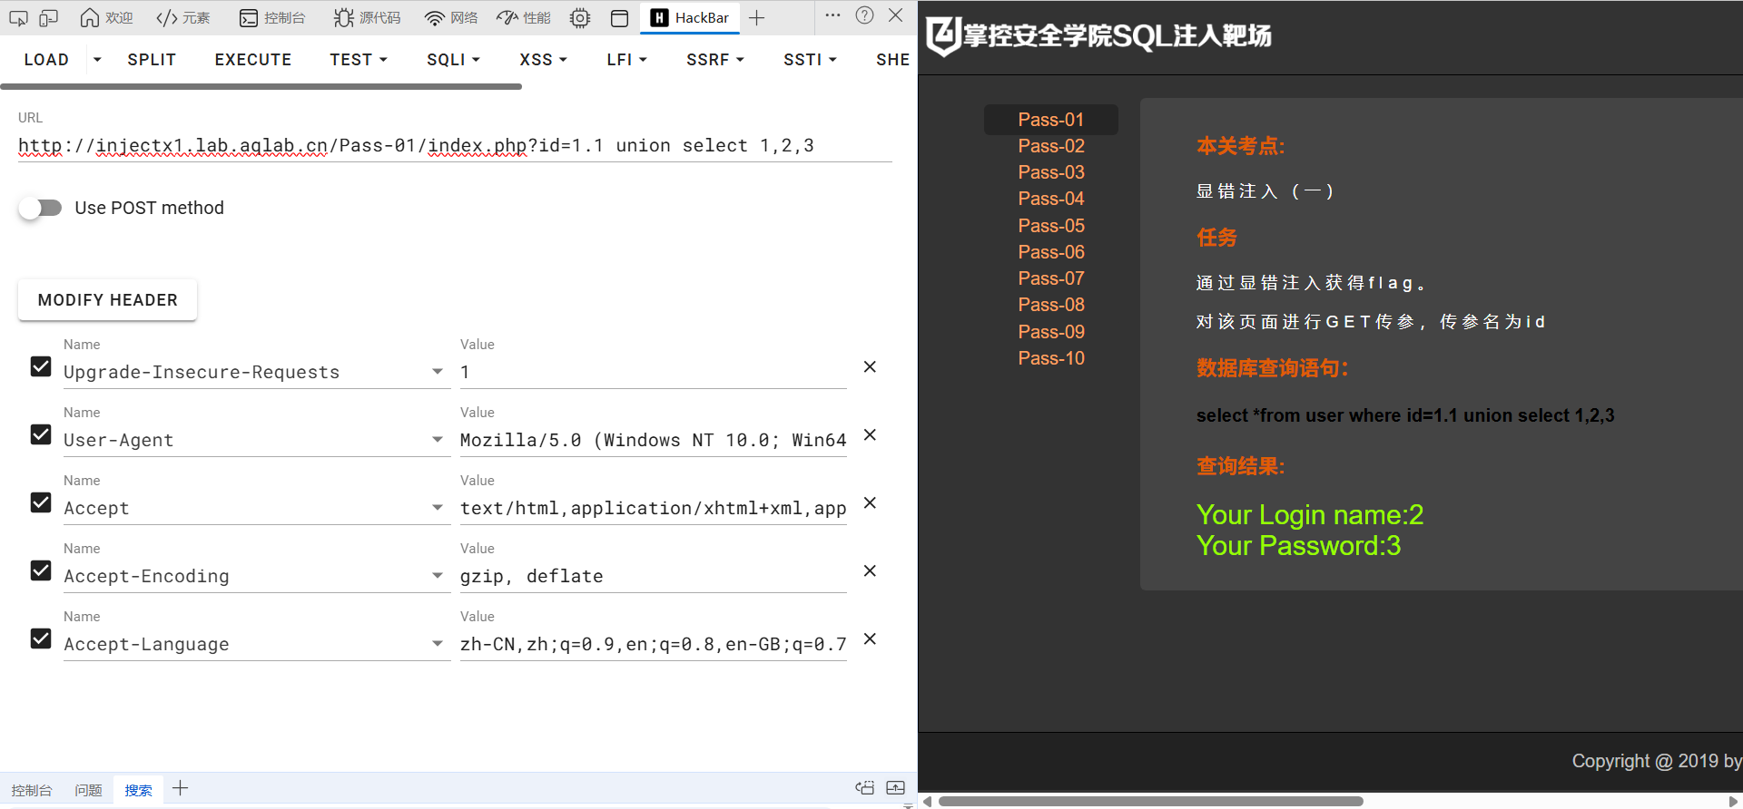Open the TEST dropdown menu

point(359,59)
